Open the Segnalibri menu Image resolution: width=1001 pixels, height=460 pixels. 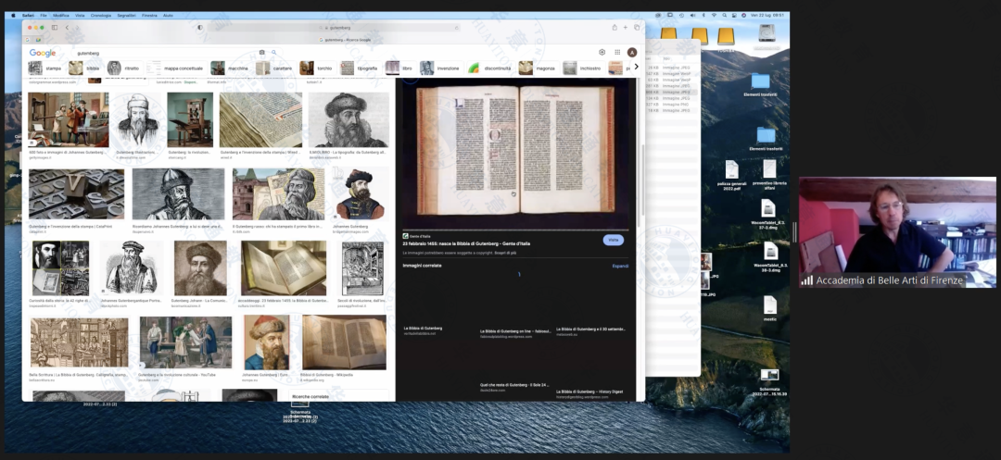click(126, 15)
